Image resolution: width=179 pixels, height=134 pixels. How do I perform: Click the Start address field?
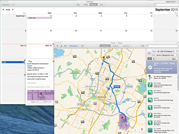pos(165,51)
